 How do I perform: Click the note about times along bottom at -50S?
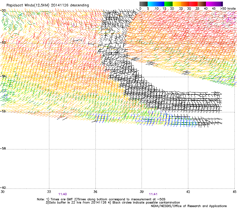[x=120, y=199]
